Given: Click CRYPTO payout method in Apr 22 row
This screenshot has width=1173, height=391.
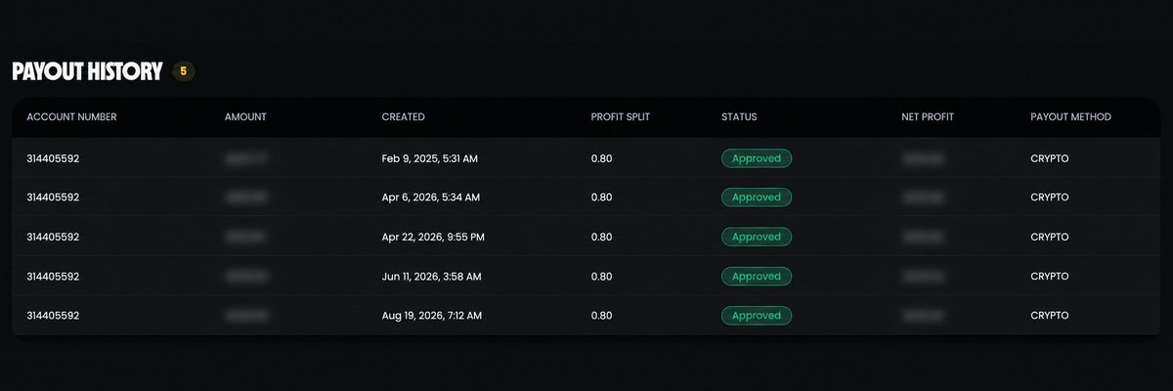Looking at the screenshot, I should [1050, 237].
